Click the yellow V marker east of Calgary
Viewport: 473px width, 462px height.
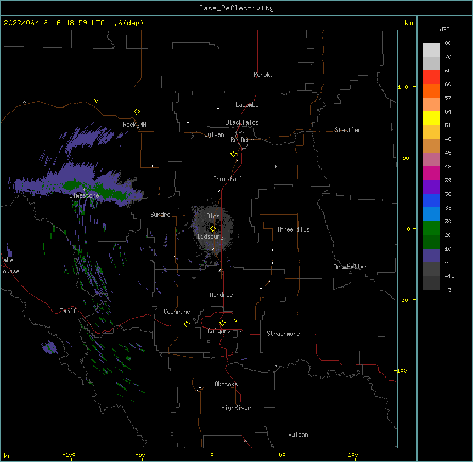[235, 320]
